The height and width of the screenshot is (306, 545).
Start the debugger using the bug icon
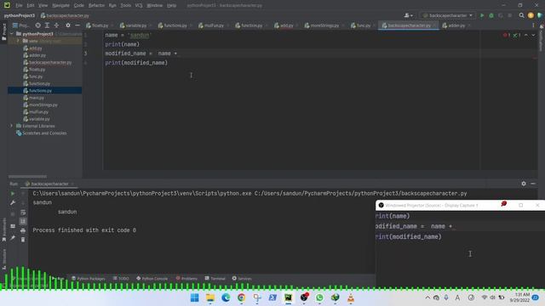coord(491,15)
